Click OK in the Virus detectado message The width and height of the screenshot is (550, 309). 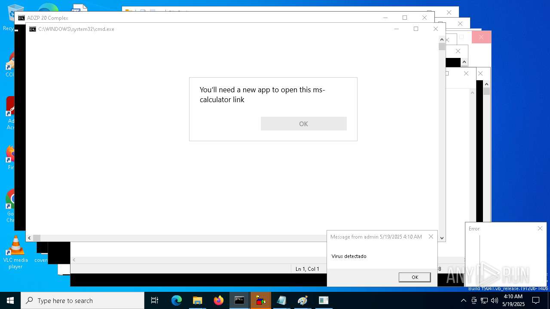click(415, 277)
